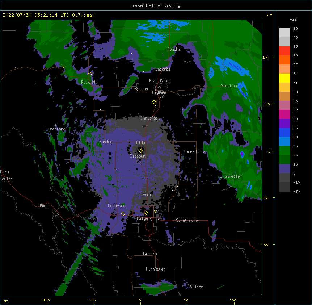Click the Sylvan label
The width and height of the screenshot is (312, 305).
(x=141, y=89)
